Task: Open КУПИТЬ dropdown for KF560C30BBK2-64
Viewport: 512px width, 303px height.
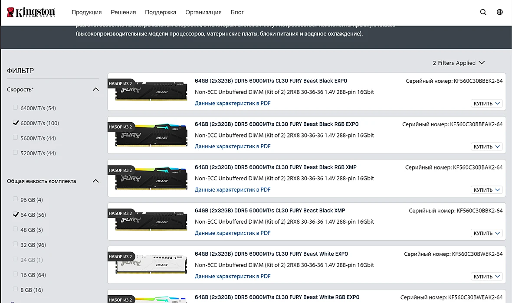Action: tap(486, 233)
